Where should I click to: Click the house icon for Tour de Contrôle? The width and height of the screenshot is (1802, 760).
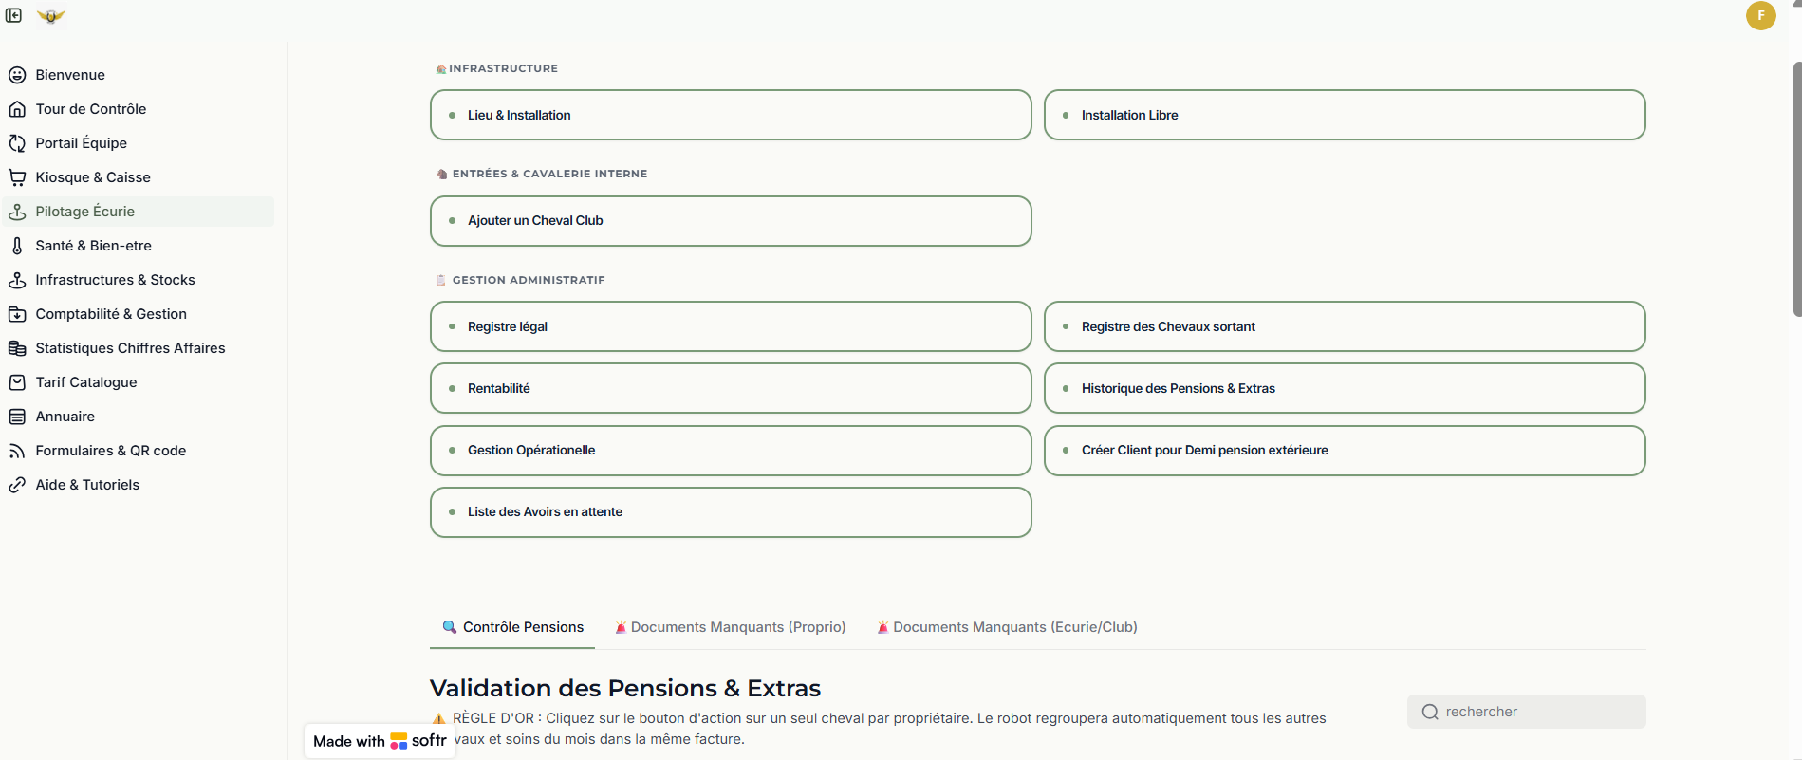pos(17,109)
